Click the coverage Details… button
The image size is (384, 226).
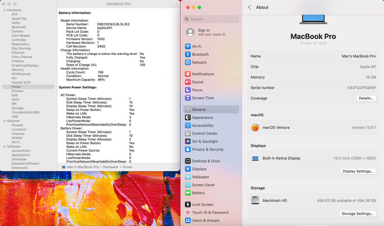[x=366, y=98]
